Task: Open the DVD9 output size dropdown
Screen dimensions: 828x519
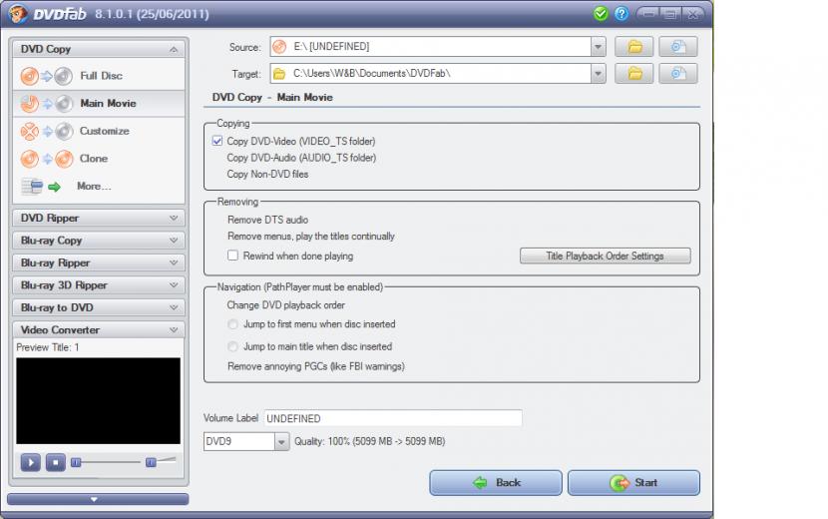Action: point(281,441)
